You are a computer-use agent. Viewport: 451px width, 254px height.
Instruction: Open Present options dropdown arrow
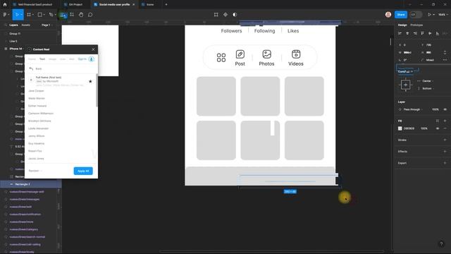coord(434,14)
